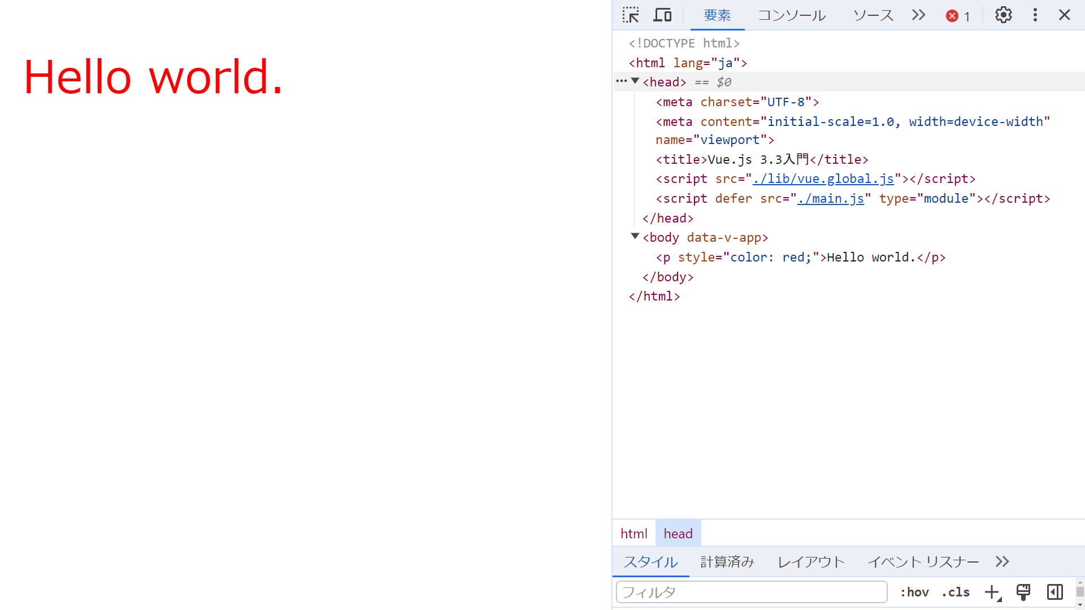Open DevTools settings gear
Screen dimensions: 1085x610
[x=1003, y=15]
